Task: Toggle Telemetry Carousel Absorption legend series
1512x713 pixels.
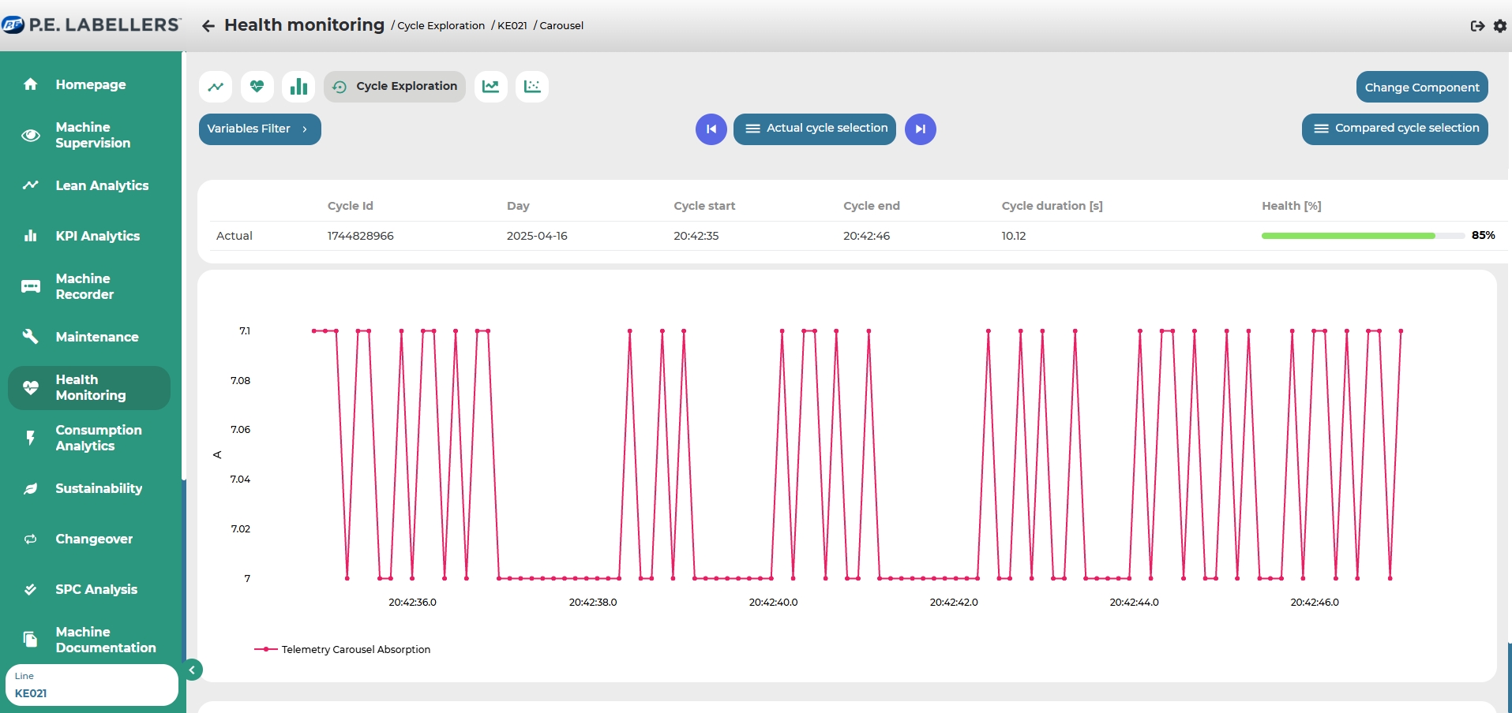Action: (x=343, y=649)
